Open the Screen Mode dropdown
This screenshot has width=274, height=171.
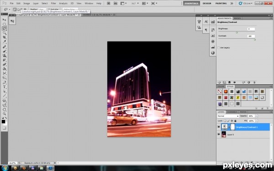click(x=154, y=3)
